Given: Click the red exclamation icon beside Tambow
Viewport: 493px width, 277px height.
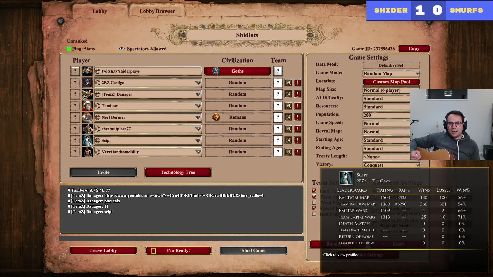Looking at the screenshot, I should (x=298, y=106).
